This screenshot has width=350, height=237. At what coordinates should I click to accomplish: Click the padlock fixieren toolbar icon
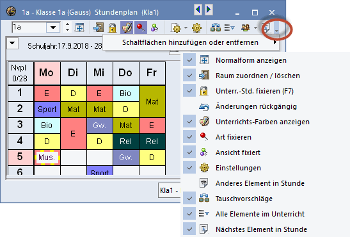[x=112, y=28]
